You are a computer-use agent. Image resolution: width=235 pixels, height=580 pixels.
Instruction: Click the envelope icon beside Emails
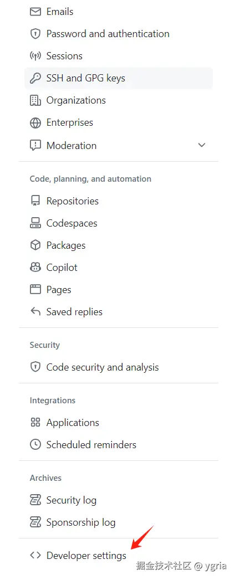click(35, 12)
